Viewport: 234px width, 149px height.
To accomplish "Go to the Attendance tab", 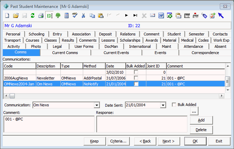I will click(193, 46).
